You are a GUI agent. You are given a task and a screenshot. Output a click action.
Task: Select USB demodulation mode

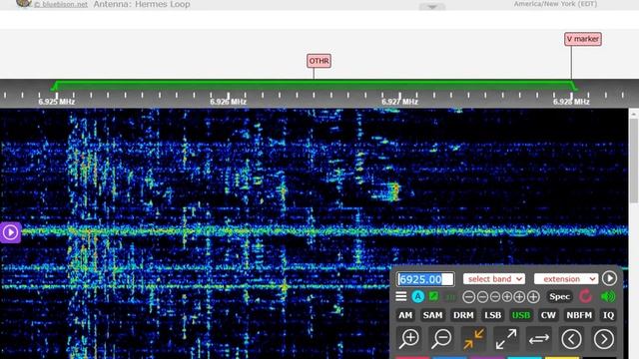[x=521, y=315]
